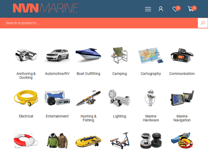
Task: Select the Hunting & Fishing link
Action: pos(88,118)
